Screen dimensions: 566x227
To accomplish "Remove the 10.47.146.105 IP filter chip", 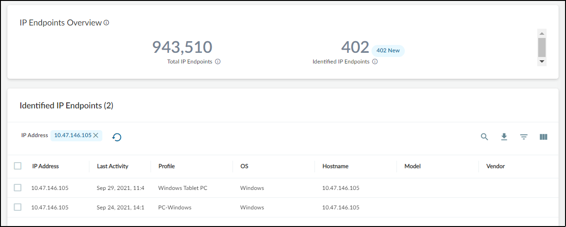I will coord(96,135).
